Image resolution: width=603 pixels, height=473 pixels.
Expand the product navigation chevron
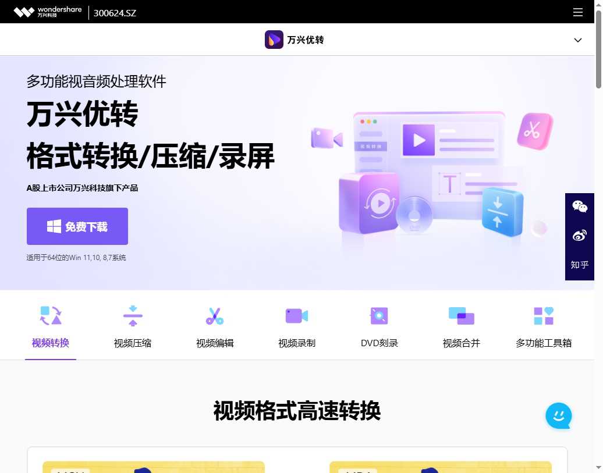coord(577,40)
